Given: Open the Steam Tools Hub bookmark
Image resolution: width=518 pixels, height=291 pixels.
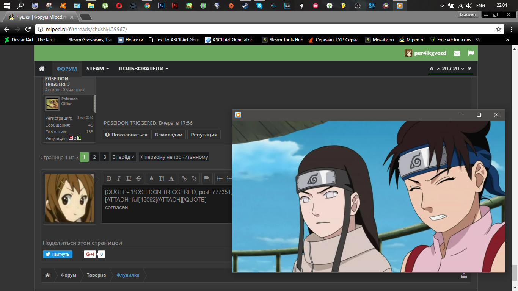Looking at the screenshot, I should tap(283, 39).
